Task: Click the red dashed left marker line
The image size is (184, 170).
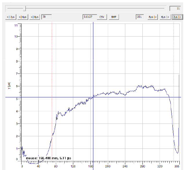Action: point(52,73)
